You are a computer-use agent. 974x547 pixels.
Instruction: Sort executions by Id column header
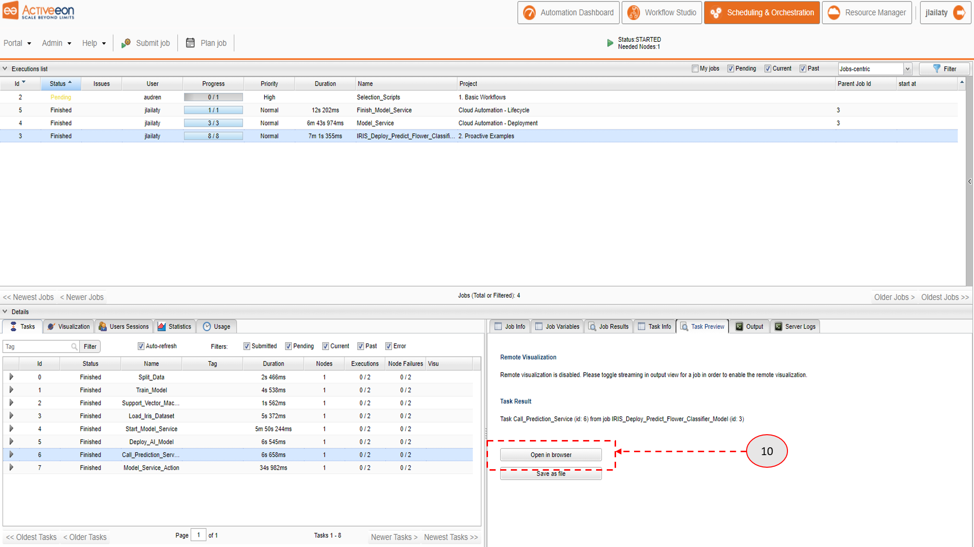coord(20,84)
